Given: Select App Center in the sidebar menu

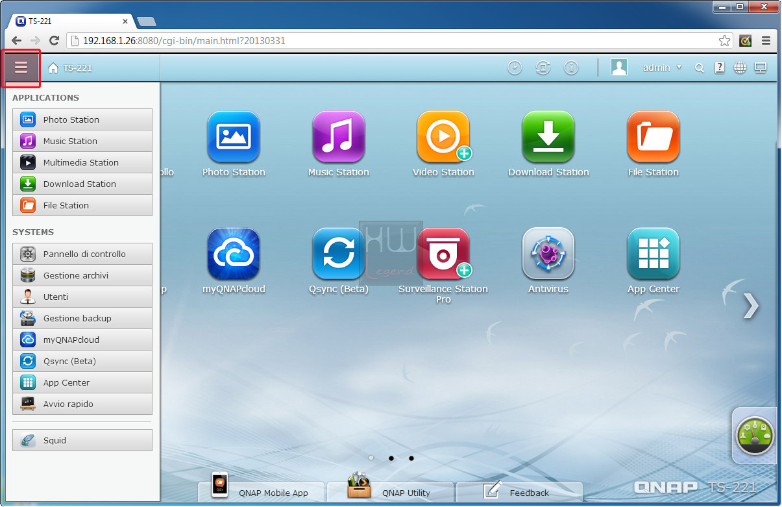Looking at the screenshot, I should coord(82,382).
